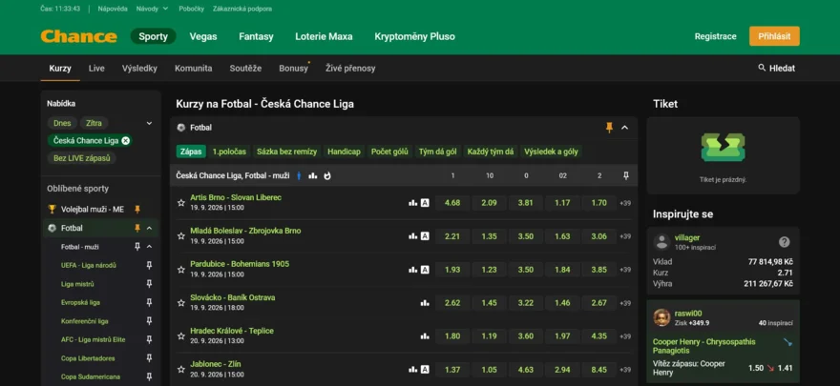The height and width of the screenshot is (386, 840).
Task: Select the Handicap bet type tab
Action: coord(344,152)
